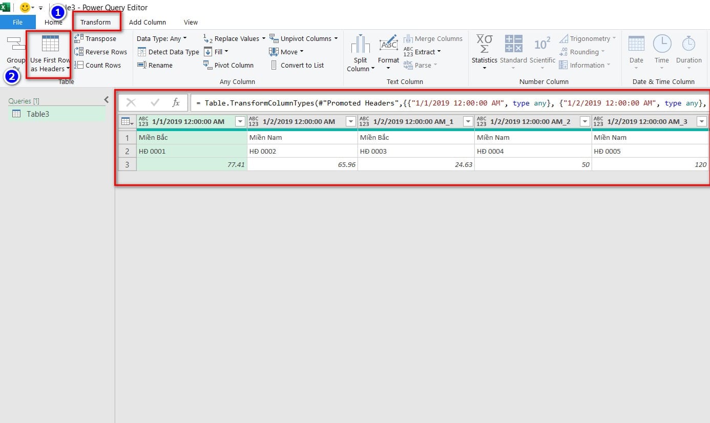Cancel formula edit with the X button
This screenshot has width=710, height=423.
131,103
